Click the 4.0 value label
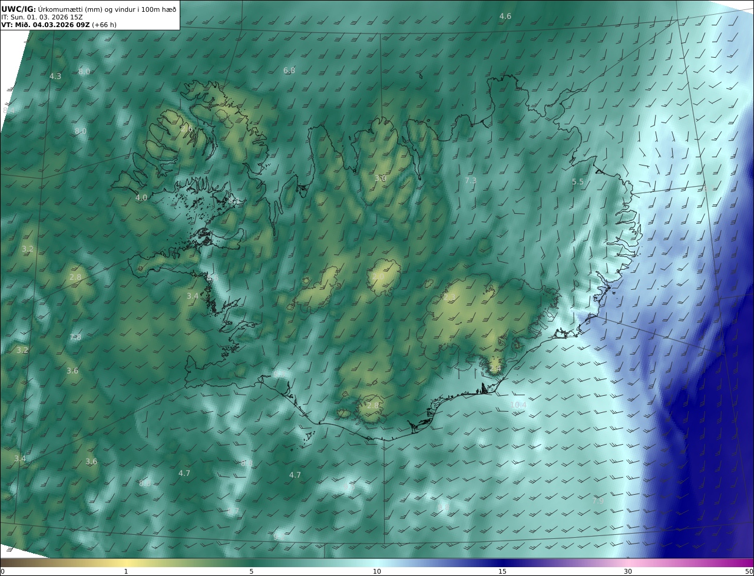Viewport: 754px width, 576px height. 141,197
